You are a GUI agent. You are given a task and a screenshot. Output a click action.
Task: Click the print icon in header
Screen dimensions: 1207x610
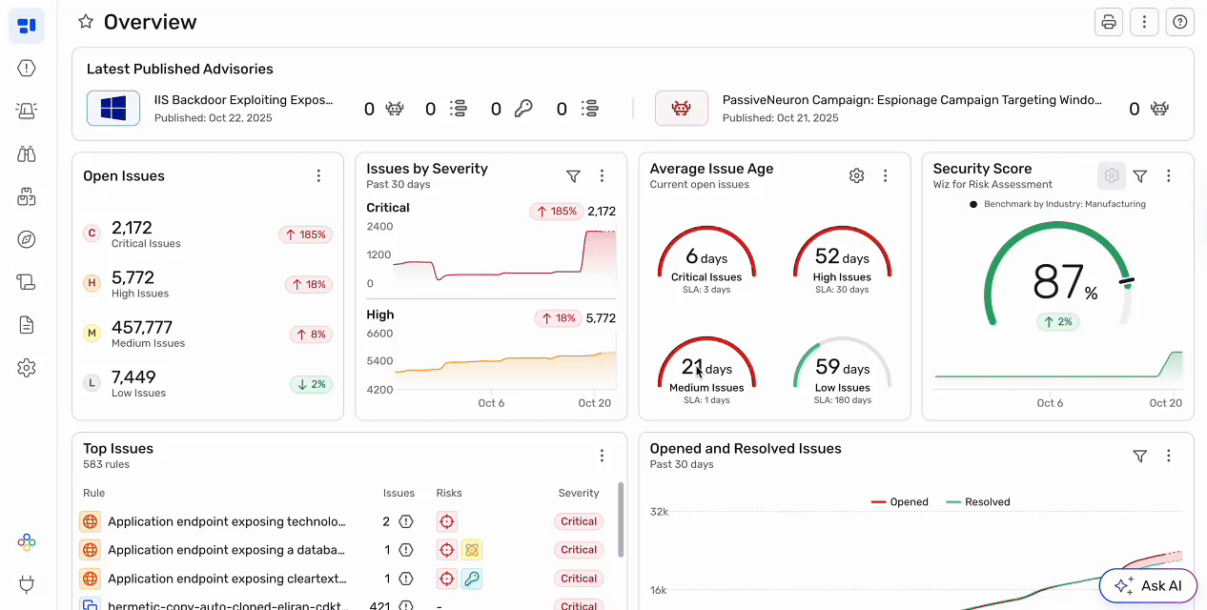[1108, 22]
